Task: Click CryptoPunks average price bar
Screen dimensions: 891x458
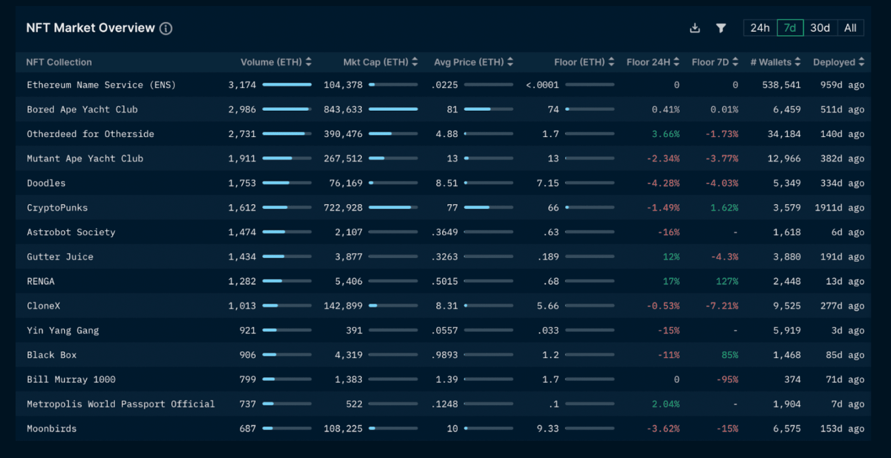Action: [x=489, y=207]
